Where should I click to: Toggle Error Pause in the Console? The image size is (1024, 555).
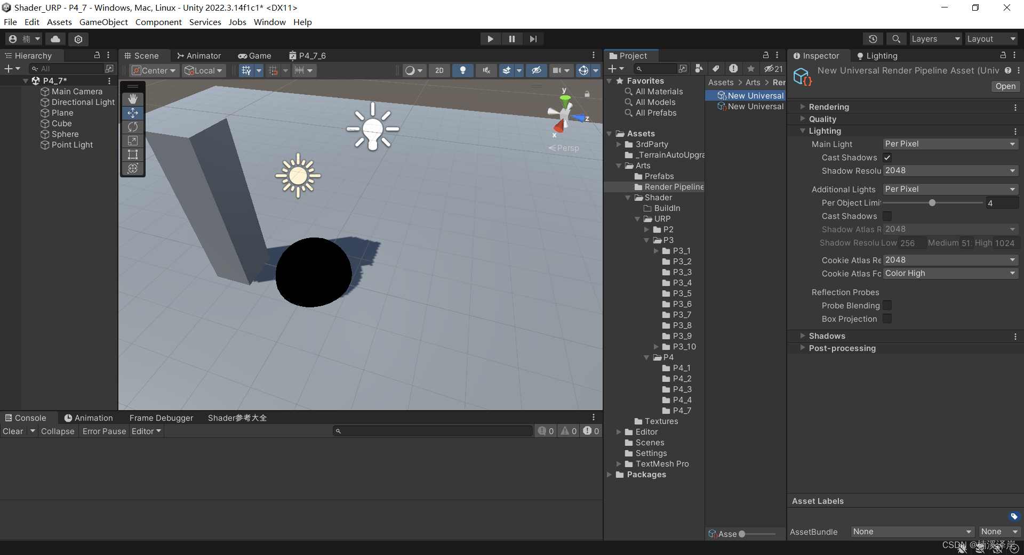[105, 431]
